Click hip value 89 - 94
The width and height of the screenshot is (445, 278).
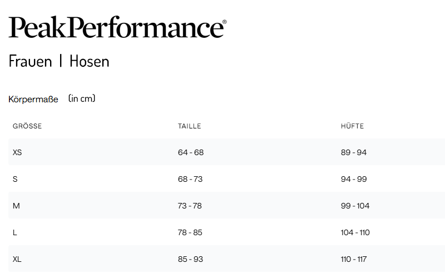pos(354,152)
